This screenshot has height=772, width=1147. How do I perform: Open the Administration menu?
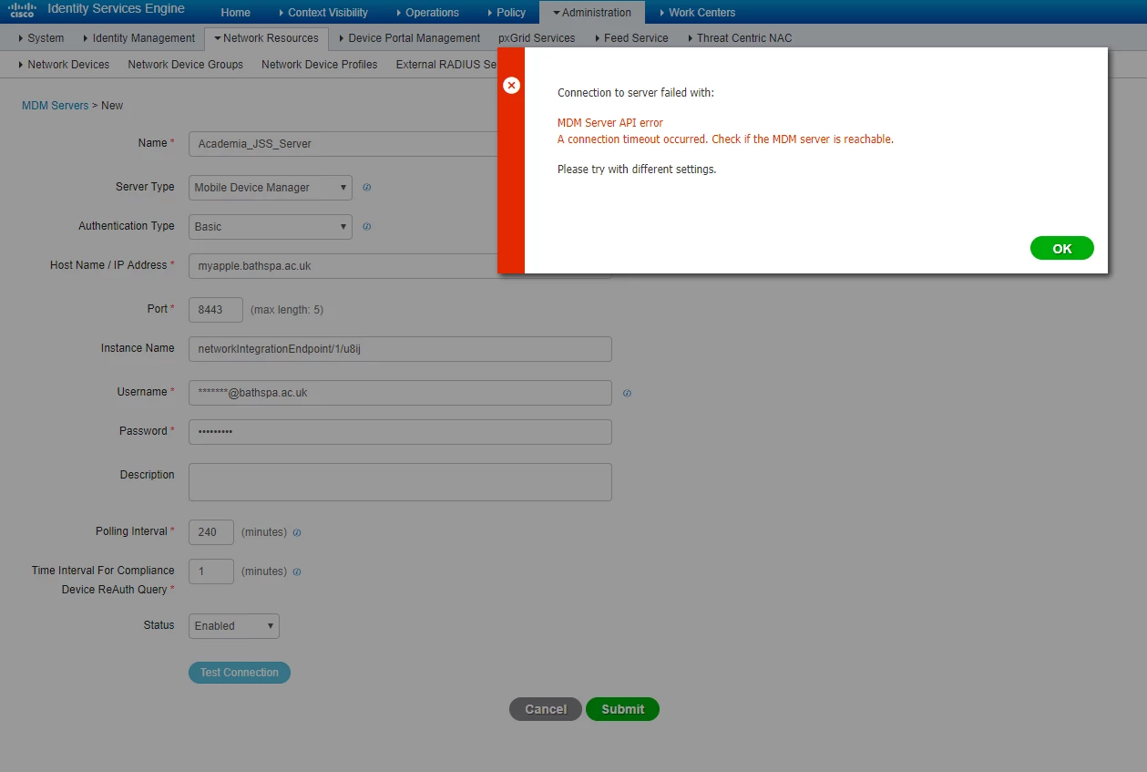(592, 13)
